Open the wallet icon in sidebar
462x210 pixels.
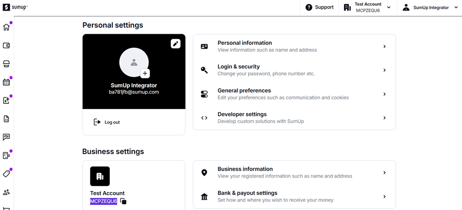click(x=7, y=46)
